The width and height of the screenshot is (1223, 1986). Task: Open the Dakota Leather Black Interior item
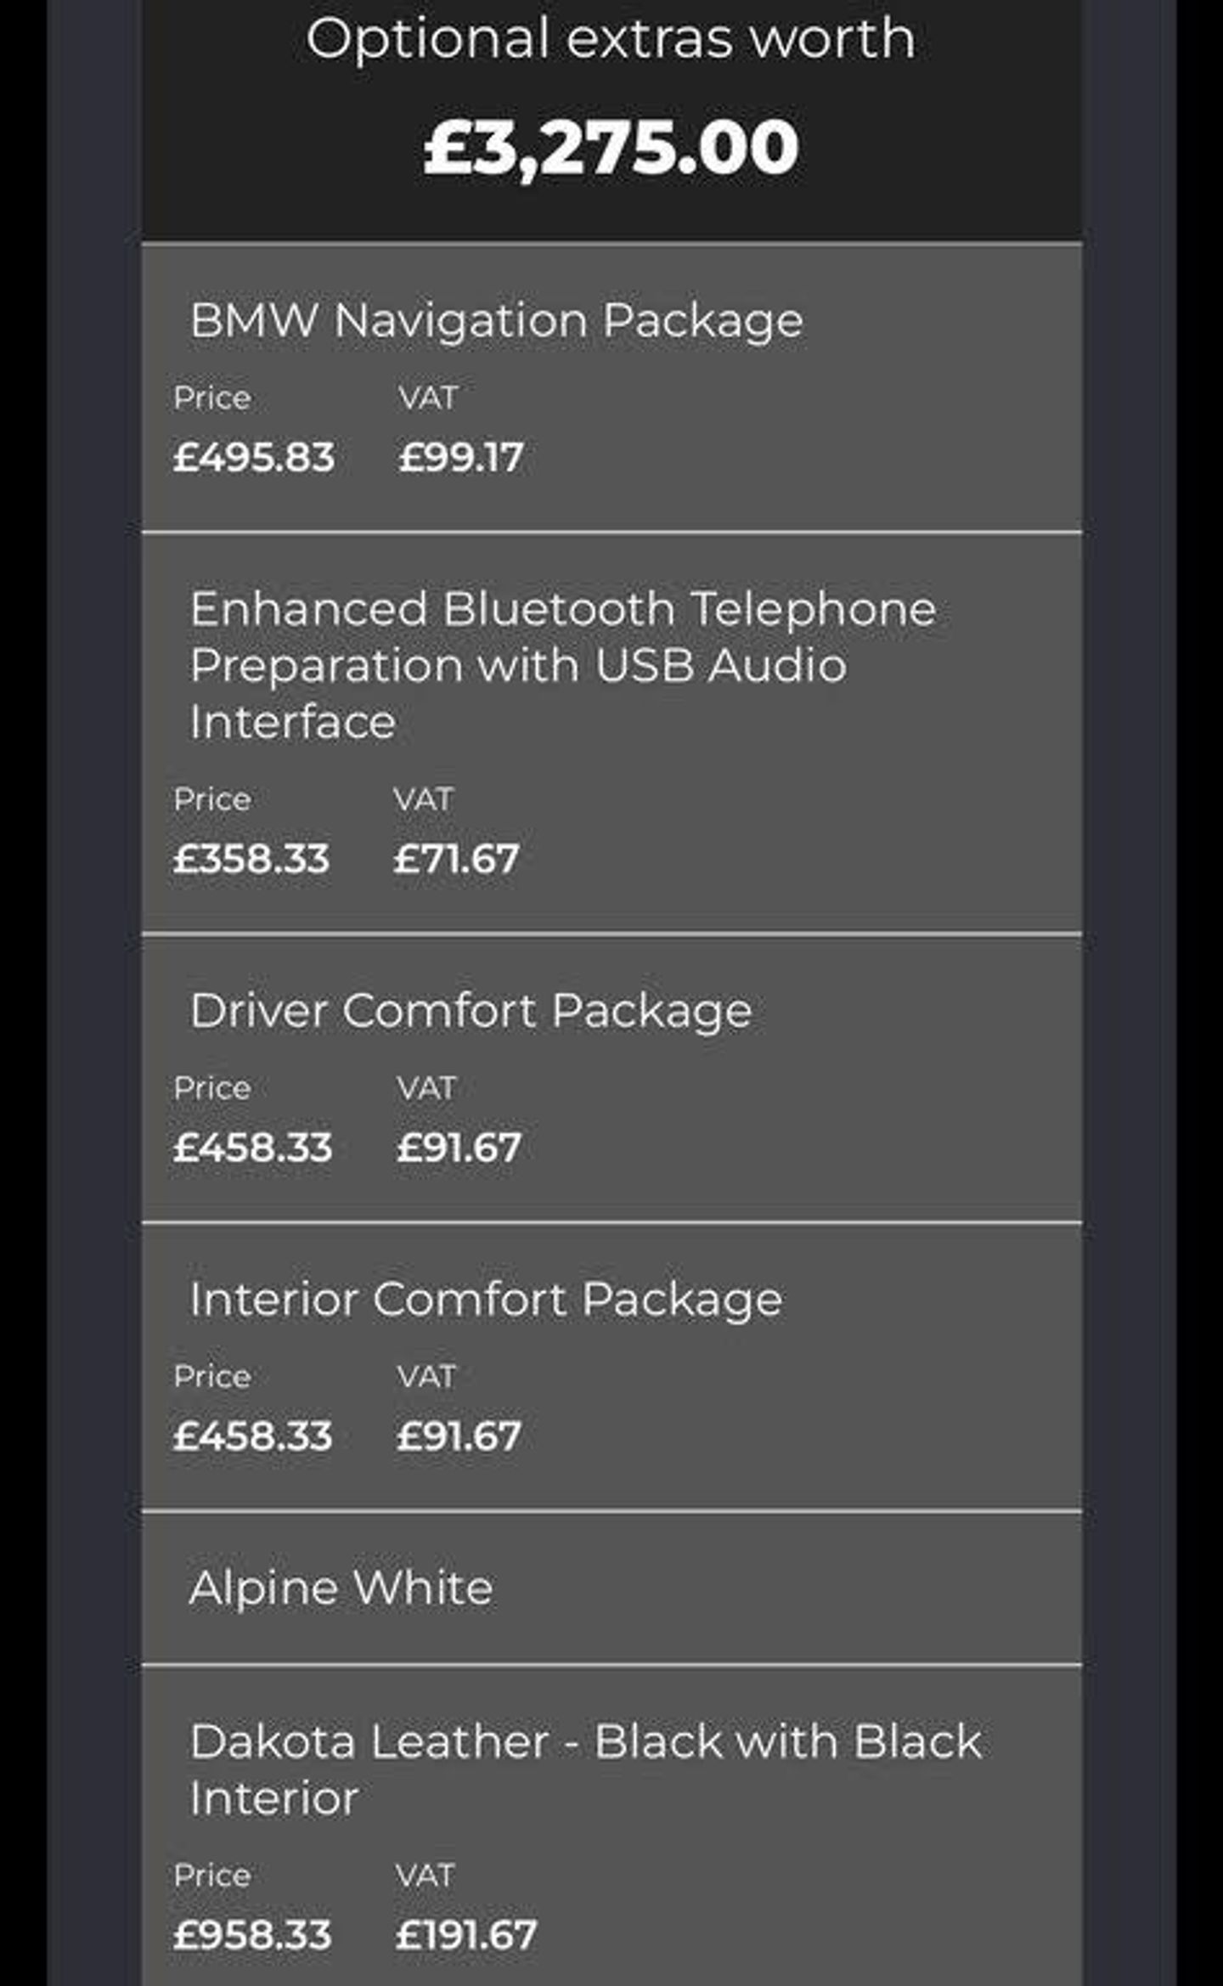click(586, 1770)
